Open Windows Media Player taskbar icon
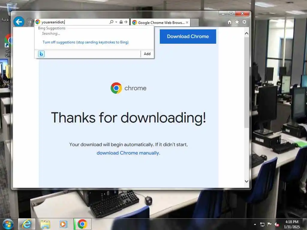The image size is (307, 230). (64, 224)
